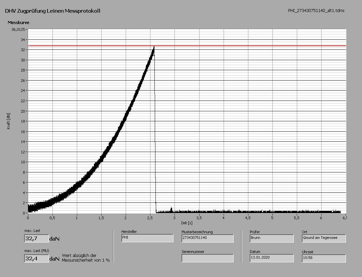
Task: Click the y-axis maximum value 36,0125
Action: [x=18, y=29]
